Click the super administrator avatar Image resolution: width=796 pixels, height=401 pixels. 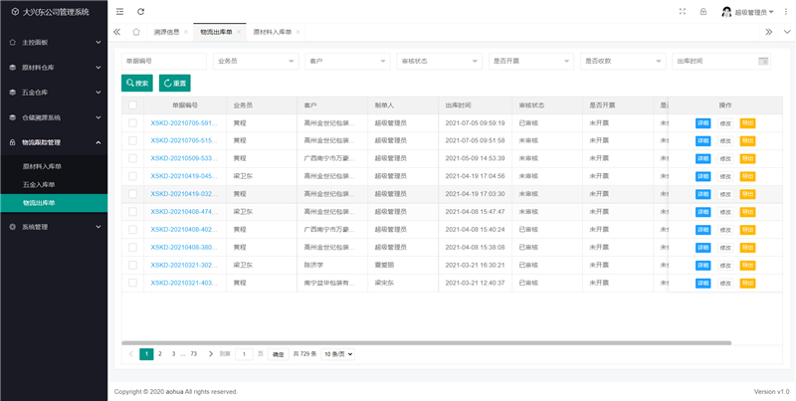(x=726, y=12)
